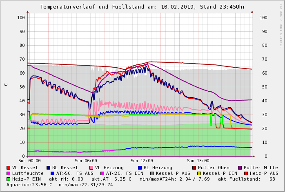This screenshot has width=285, height=192.
Task: Click the magenta Luftfeuchte legend swatch
Action: [9, 173]
